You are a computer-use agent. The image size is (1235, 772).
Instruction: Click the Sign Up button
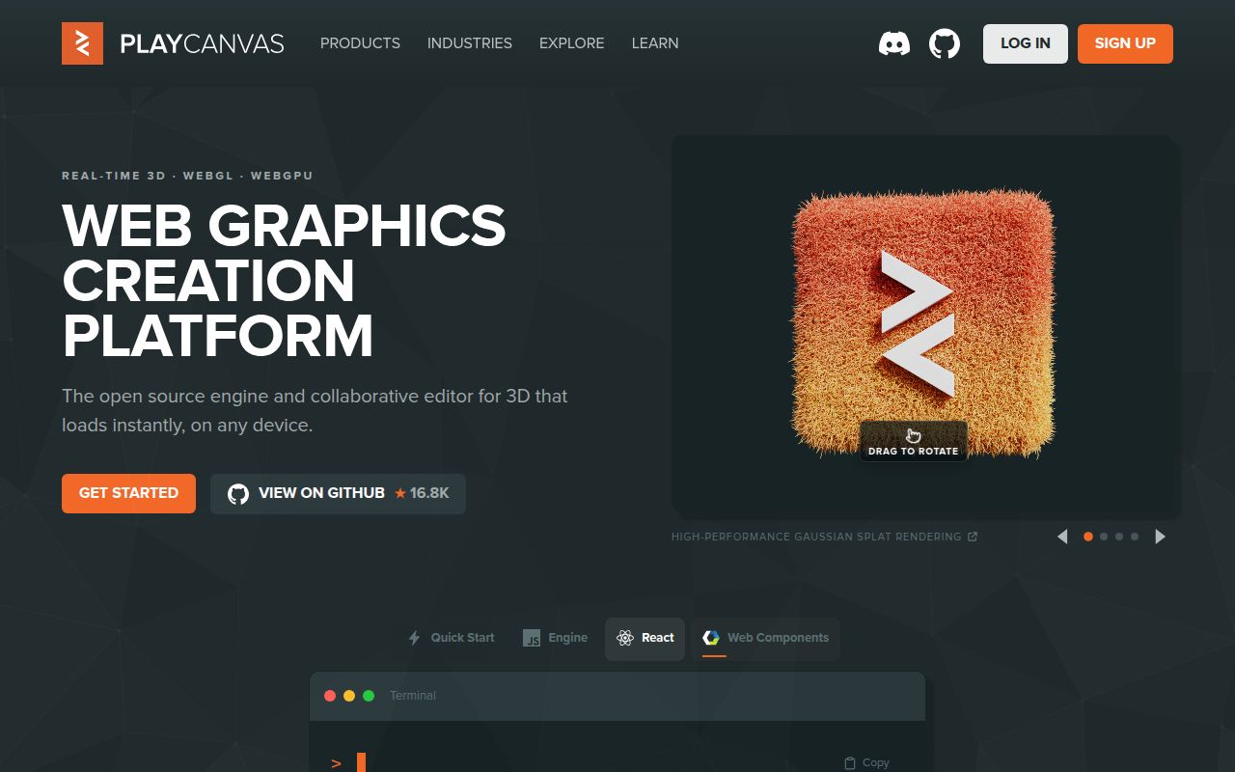click(1125, 43)
